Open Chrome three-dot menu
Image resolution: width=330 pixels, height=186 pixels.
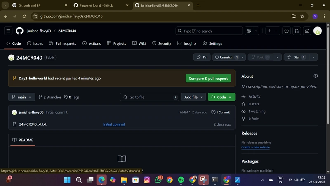324,16
